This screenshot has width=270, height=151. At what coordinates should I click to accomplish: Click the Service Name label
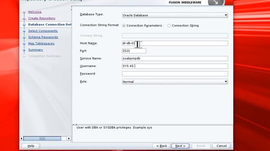coord(91,58)
